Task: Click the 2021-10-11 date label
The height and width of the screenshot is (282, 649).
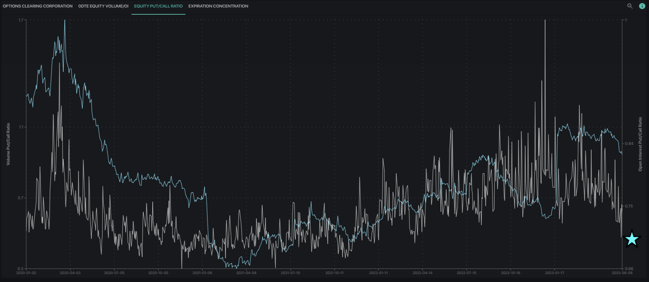Action: [335, 273]
